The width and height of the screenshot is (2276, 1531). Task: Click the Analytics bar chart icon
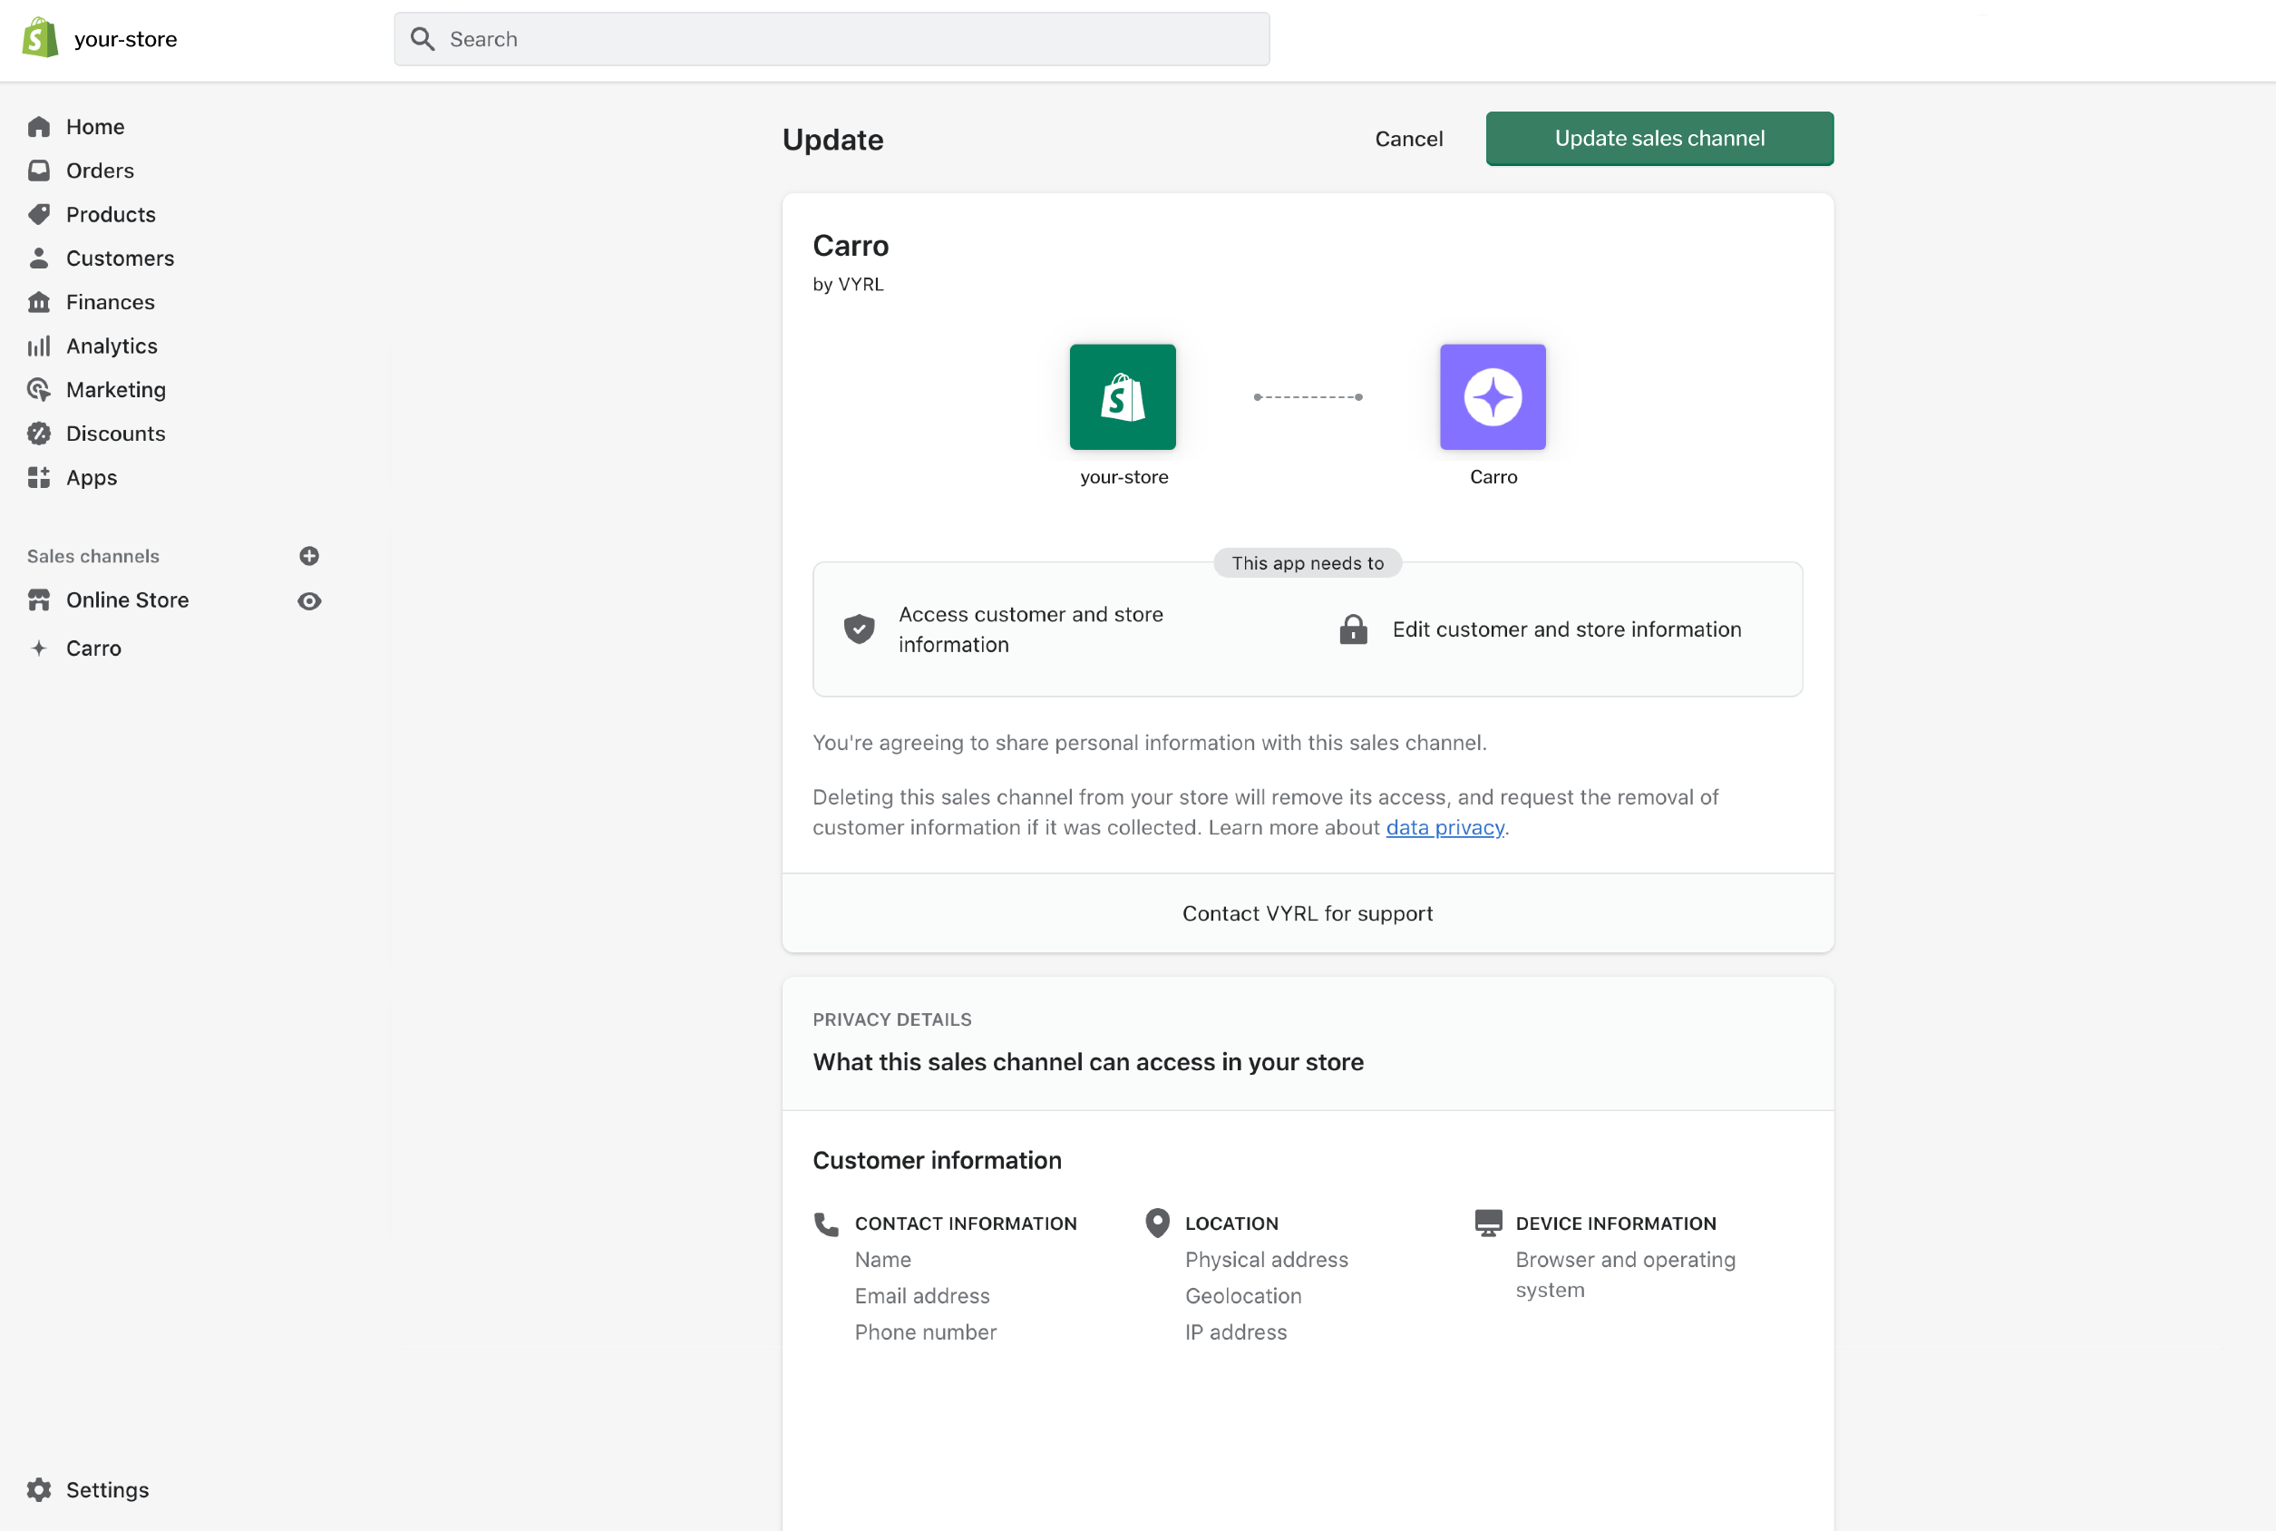click(39, 346)
